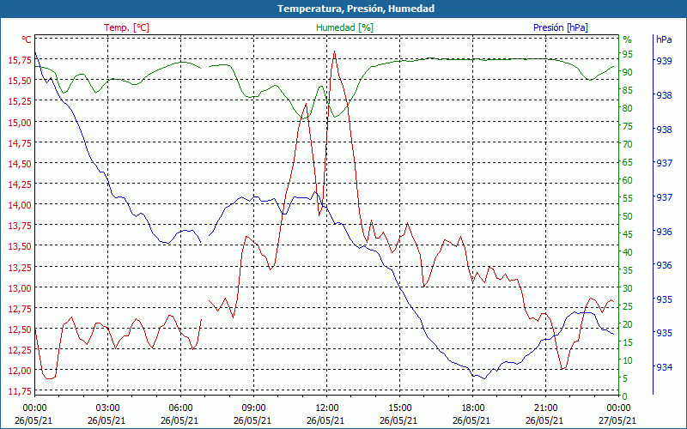Viewport: 687px width, 429px height.
Task: Click temperature axis value '14,00'
Action: (x=20, y=205)
